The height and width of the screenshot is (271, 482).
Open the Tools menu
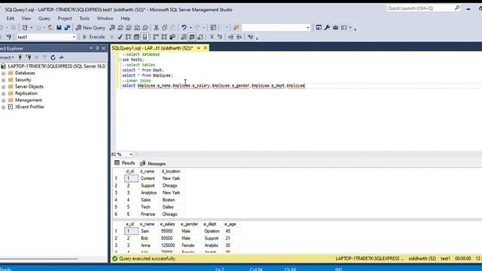pyautogui.click(x=84, y=18)
